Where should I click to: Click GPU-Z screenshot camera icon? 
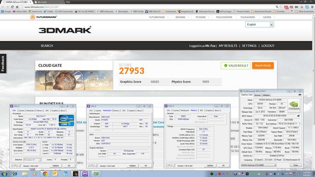tap(300, 95)
